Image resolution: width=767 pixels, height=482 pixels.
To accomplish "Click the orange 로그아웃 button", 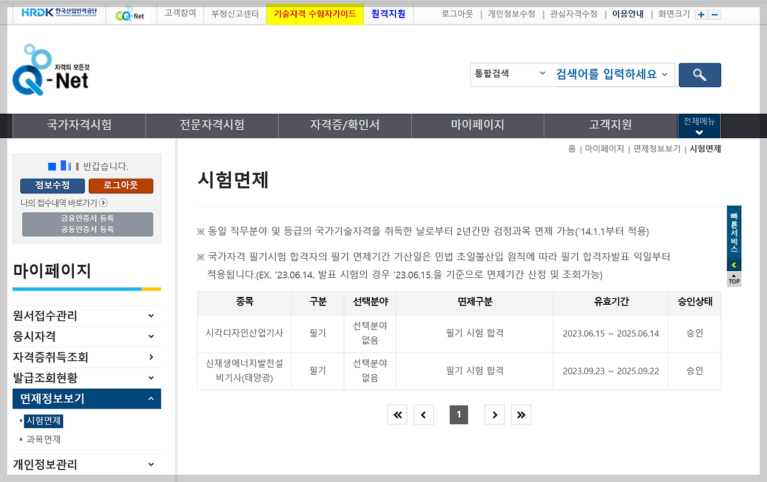I will [x=121, y=186].
